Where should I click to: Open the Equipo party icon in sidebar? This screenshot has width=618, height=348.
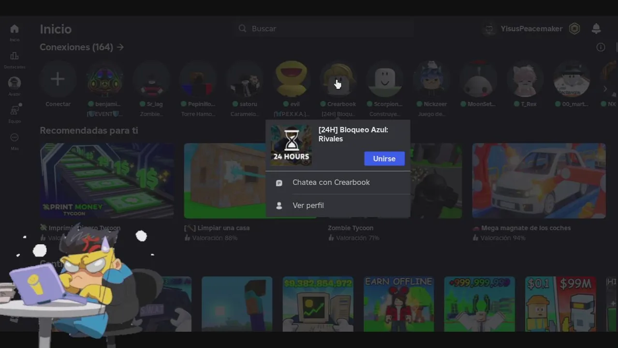[x=15, y=110]
